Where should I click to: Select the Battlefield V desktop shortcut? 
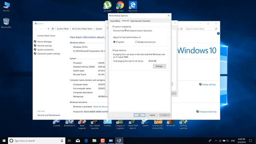click(70, 123)
